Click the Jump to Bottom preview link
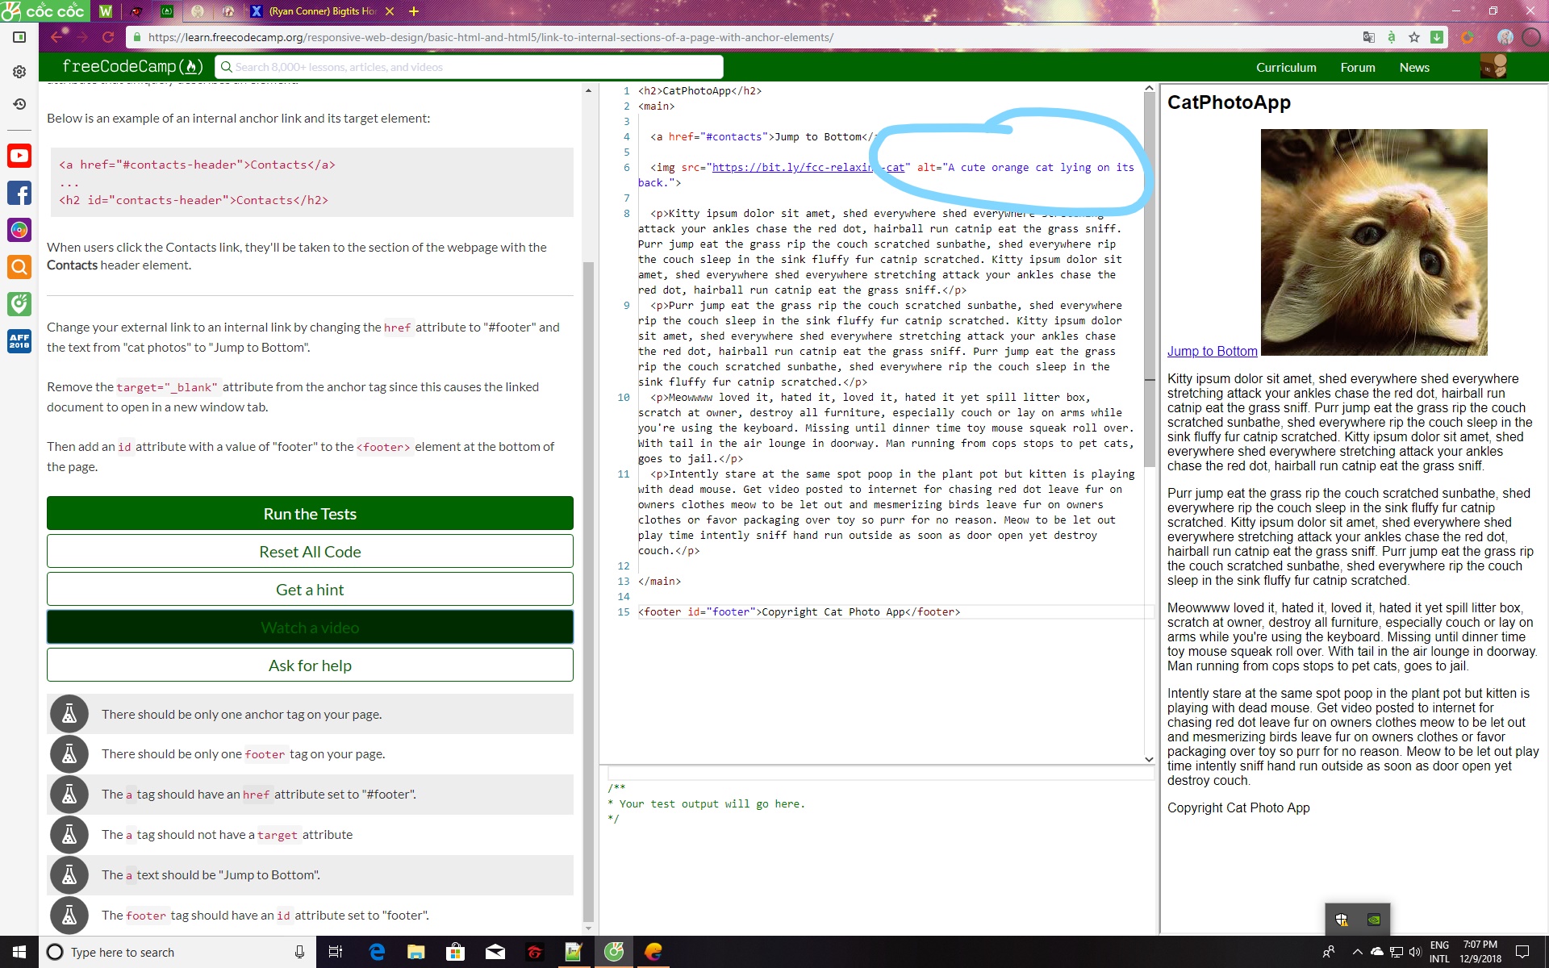 [1212, 351]
